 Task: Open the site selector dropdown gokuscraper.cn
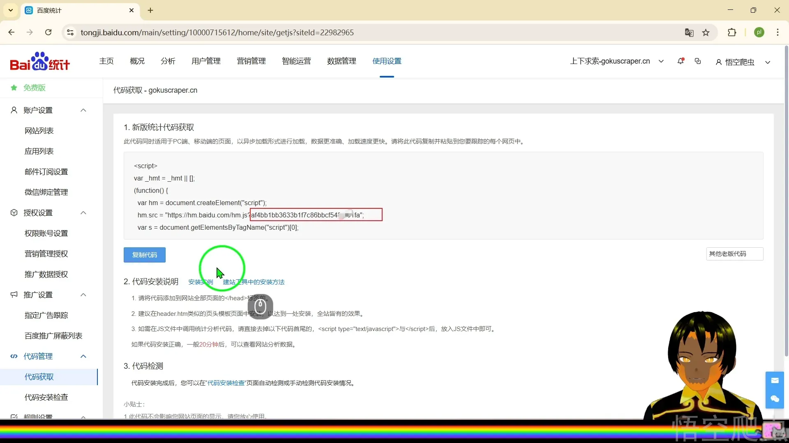click(x=616, y=61)
